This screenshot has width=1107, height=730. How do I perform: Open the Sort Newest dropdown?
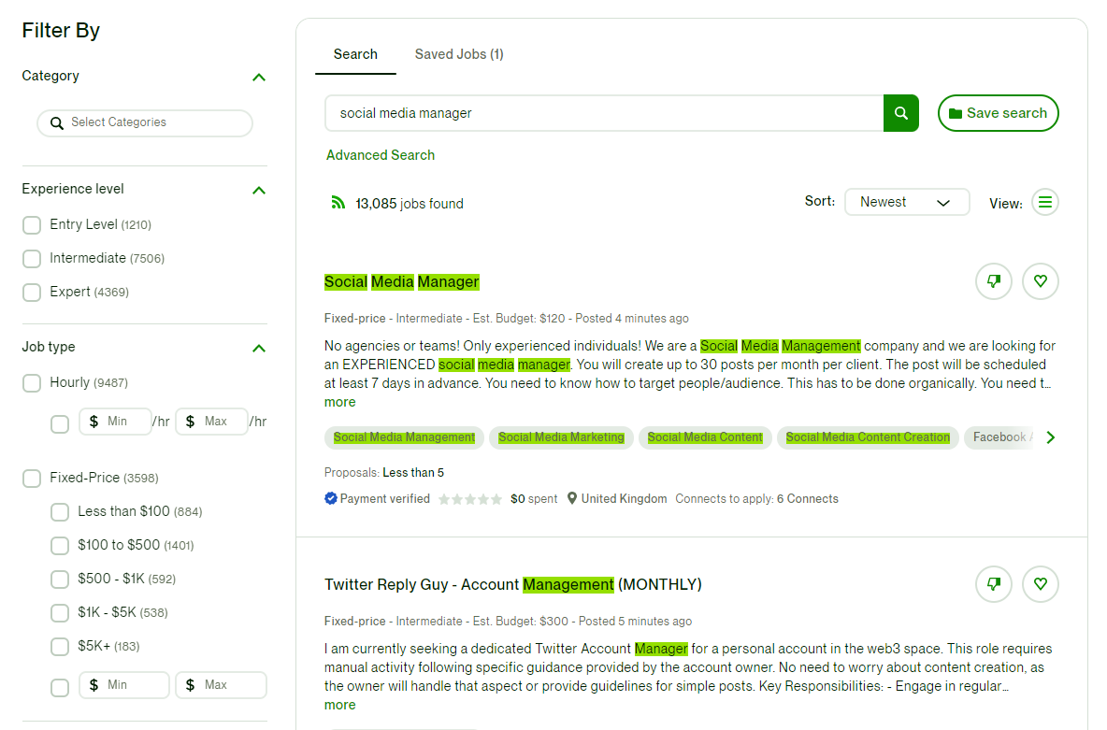[906, 201]
